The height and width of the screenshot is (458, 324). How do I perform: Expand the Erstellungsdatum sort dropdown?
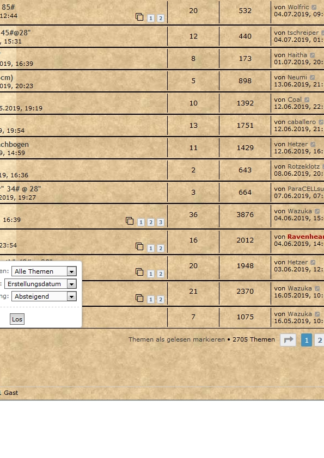40,284
